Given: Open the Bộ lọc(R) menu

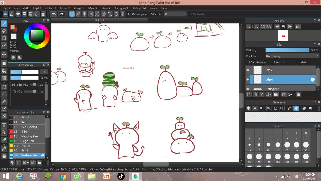Looking at the screenshot, I should 50,8.
